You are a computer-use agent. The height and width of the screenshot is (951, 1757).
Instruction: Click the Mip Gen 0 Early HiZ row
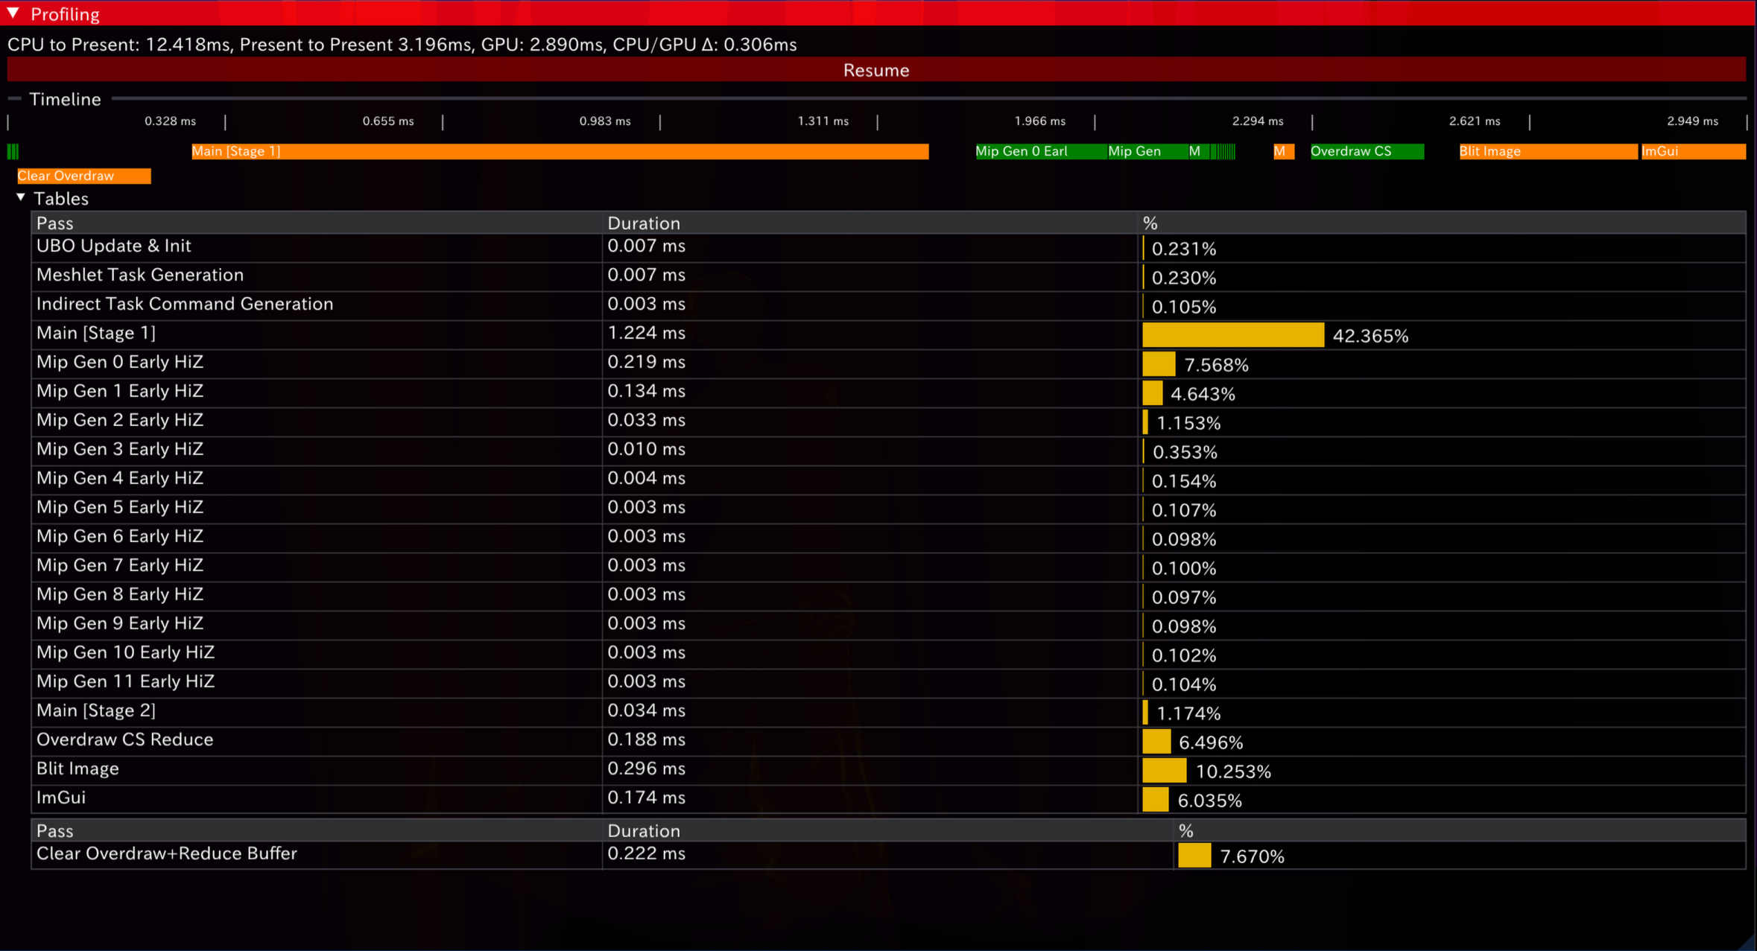(120, 362)
